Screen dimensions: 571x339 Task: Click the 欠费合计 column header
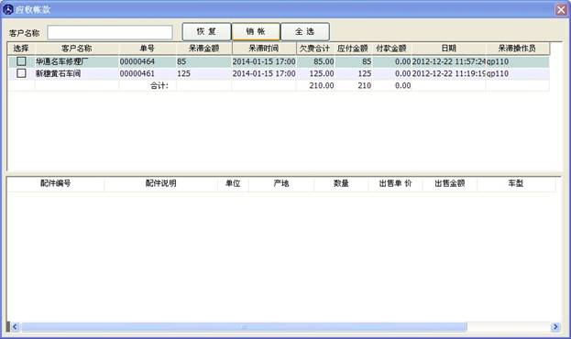(315, 49)
